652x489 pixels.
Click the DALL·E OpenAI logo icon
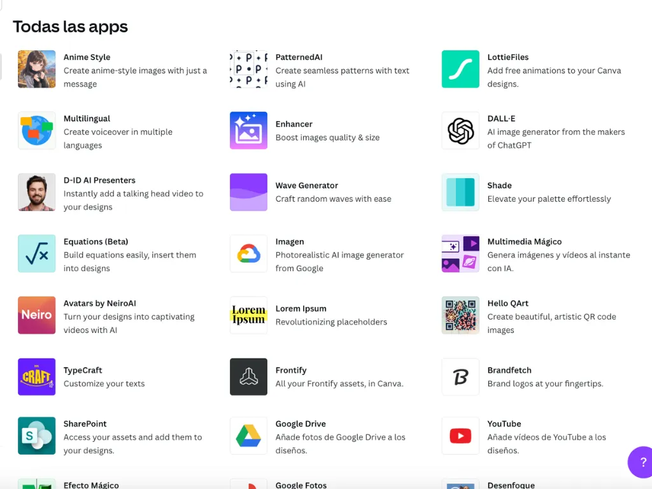[x=460, y=131]
